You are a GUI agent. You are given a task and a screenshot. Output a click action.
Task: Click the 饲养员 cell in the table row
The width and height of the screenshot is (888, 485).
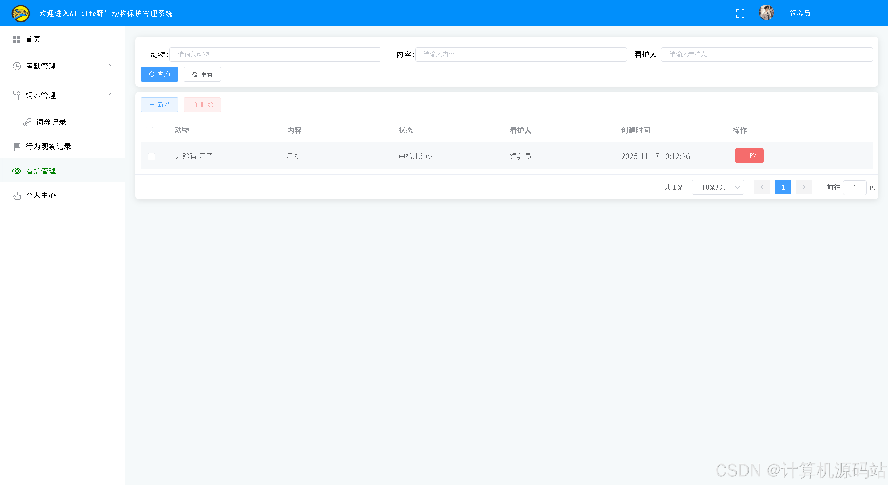click(521, 156)
